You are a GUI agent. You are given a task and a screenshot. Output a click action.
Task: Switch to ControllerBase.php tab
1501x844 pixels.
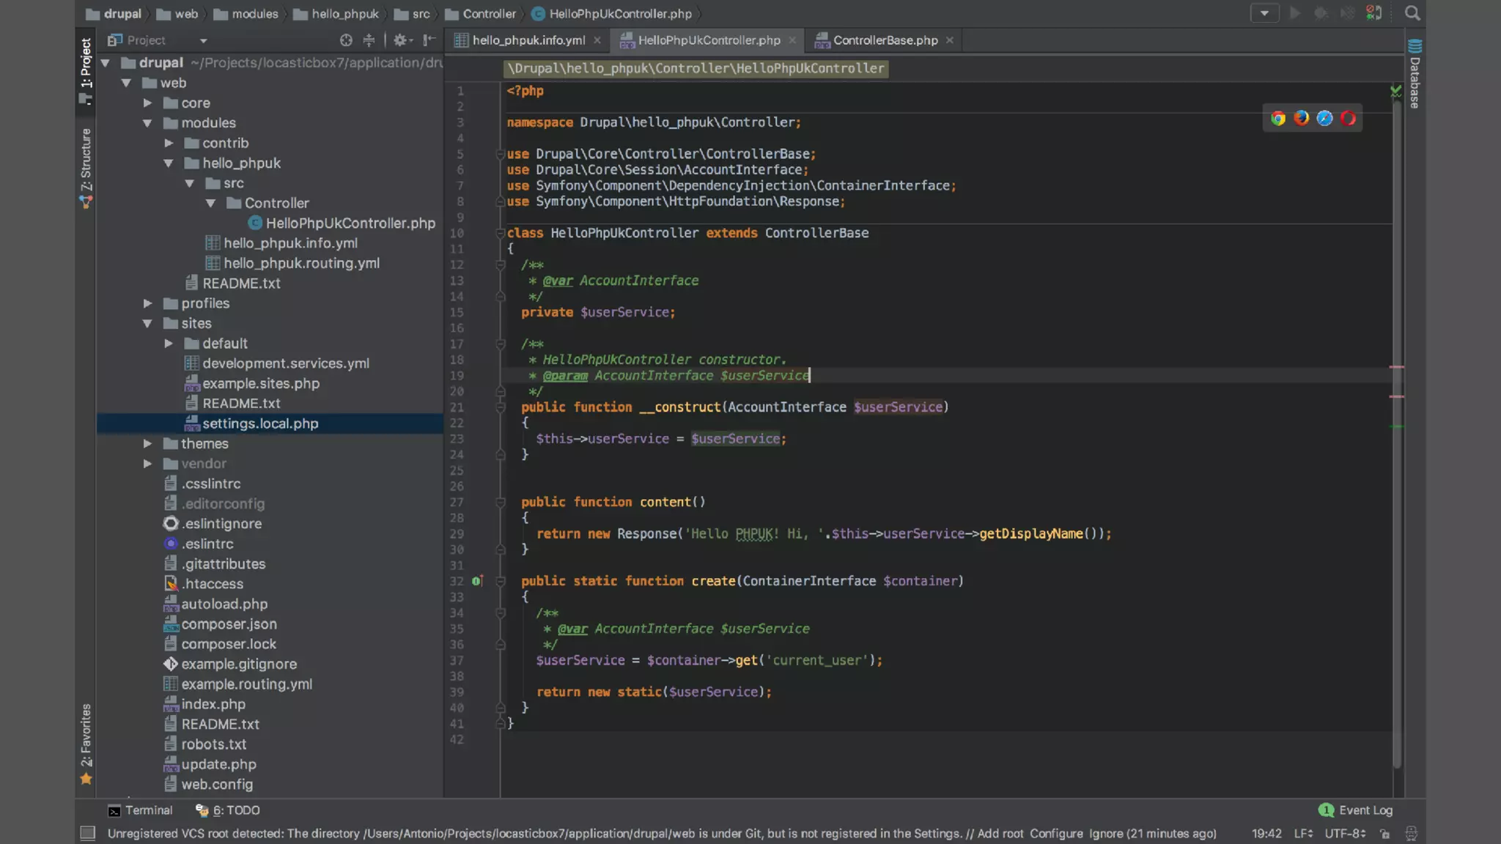885,40
